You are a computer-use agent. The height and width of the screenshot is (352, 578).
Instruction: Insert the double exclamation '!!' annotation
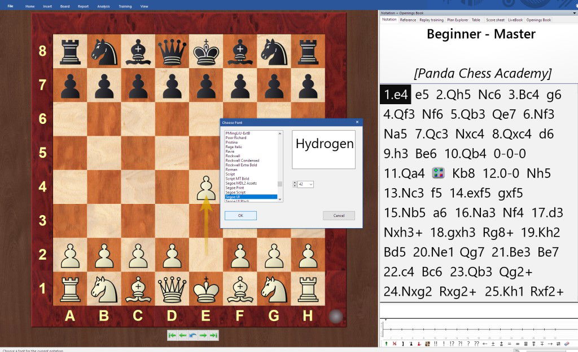coord(436,344)
